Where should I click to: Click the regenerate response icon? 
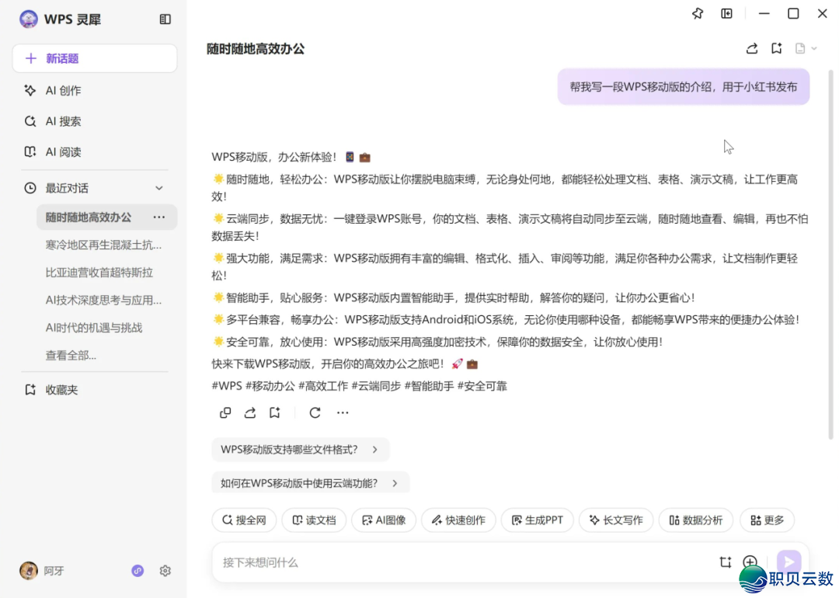click(x=315, y=413)
